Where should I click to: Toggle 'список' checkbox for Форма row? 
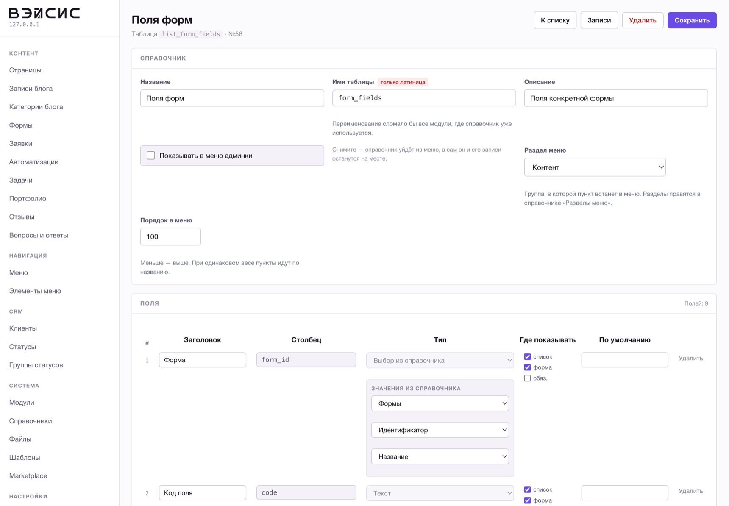click(x=527, y=357)
